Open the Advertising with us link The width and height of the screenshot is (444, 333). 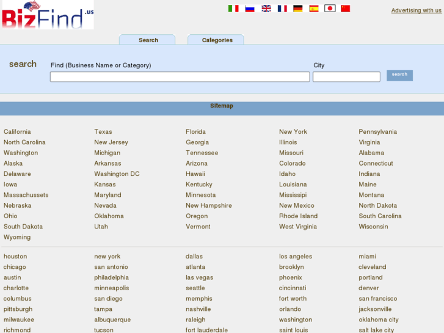pyautogui.click(x=416, y=10)
